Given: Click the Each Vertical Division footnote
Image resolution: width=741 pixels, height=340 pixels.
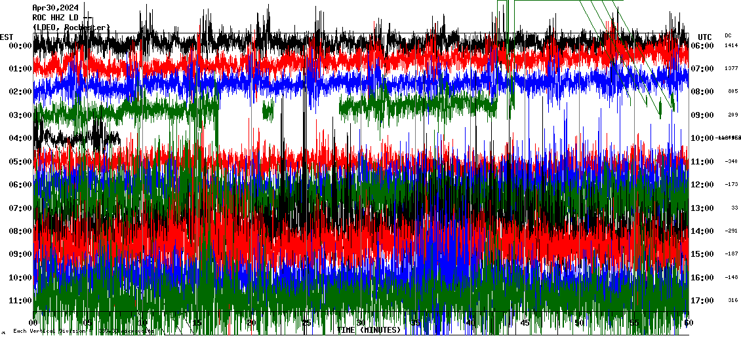Looking at the screenshot, I should coord(82,331).
